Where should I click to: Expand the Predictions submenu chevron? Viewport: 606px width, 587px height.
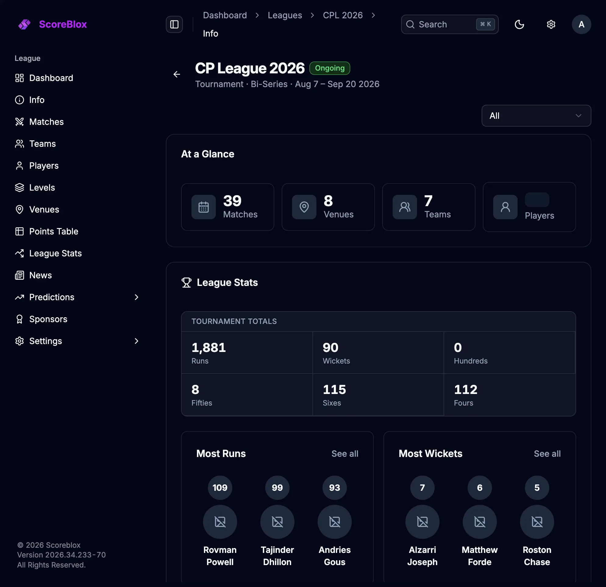click(x=136, y=297)
